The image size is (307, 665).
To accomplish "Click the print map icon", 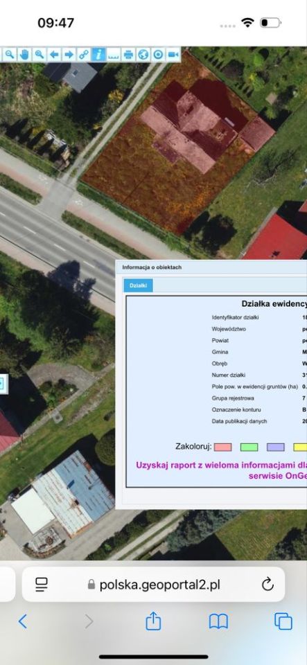I will (x=128, y=54).
